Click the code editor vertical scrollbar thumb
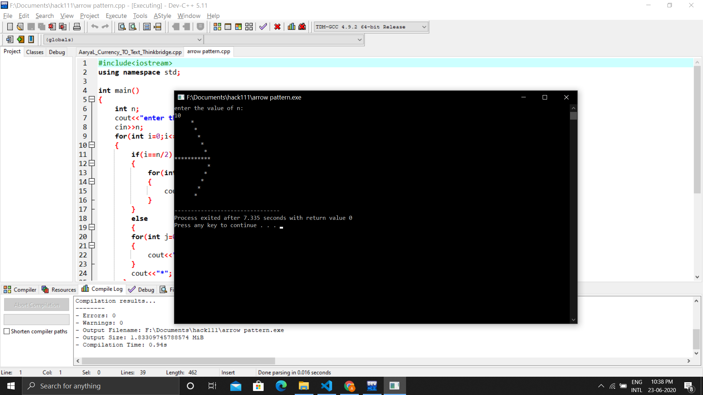Screen dimensions: 703x395 click(x=697, y=130)
